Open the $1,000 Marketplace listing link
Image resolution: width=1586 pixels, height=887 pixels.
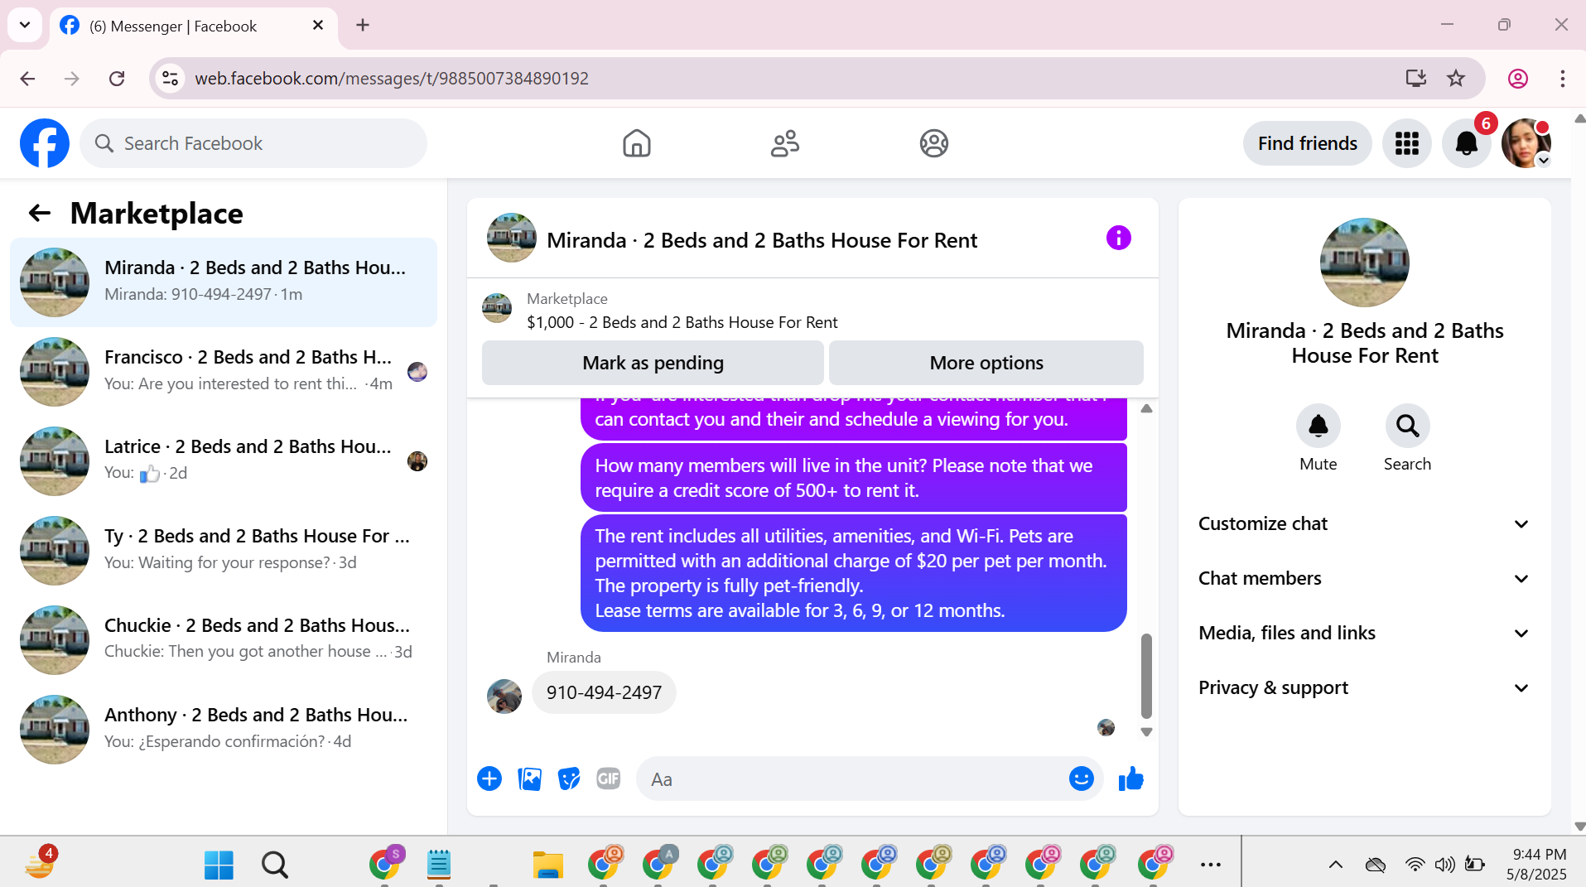[x=682, y=322]
